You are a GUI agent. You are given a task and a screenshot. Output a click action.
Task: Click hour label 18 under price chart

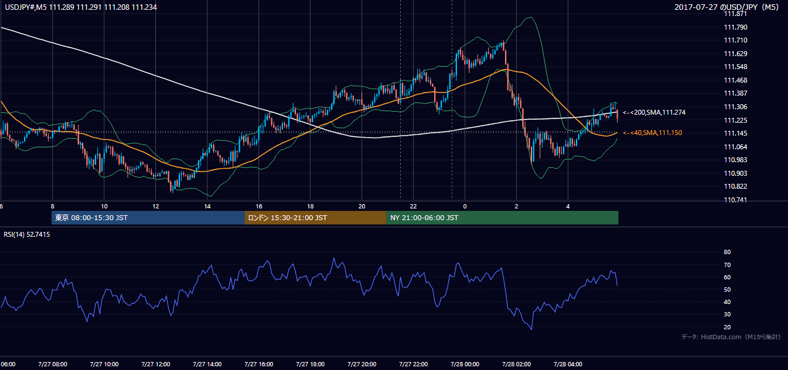pos(310,206)
